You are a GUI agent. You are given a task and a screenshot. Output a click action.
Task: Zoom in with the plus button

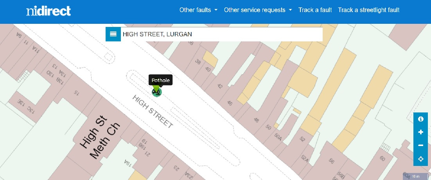[x=420, y=132]
